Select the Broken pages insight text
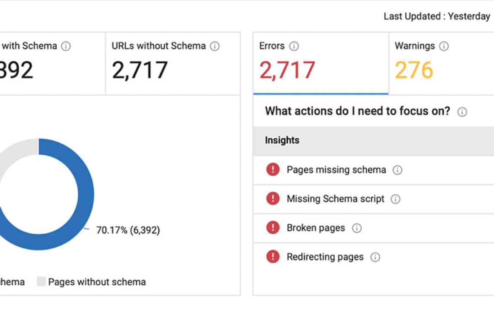Viewport: 494px width, 309px height. coord(316,228)
